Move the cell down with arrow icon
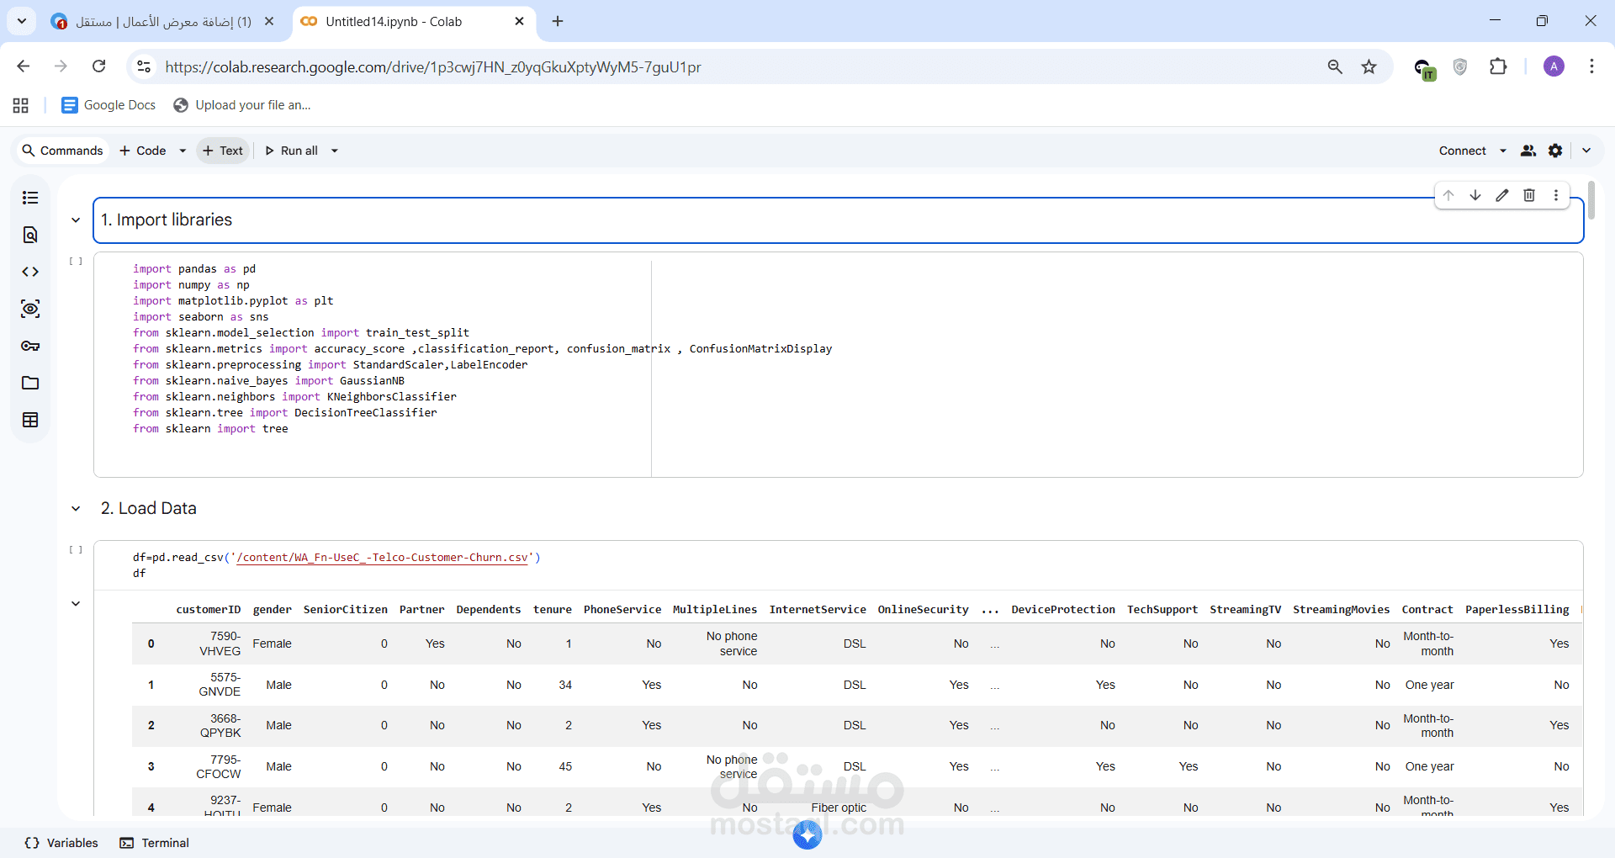This screenshot has height=858, width=1615. [x=1475, y=195]
